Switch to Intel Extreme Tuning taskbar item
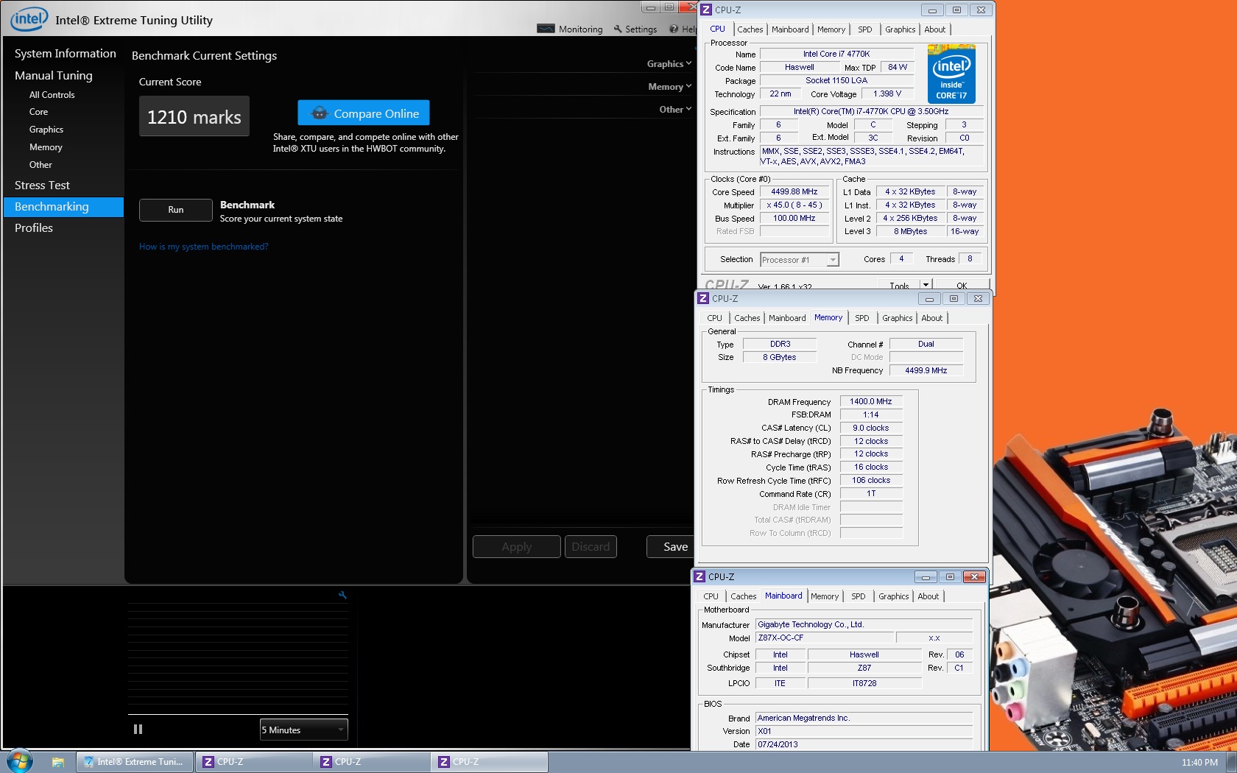This screenshot has width=1237, height=773. click(x=135, y=762)
